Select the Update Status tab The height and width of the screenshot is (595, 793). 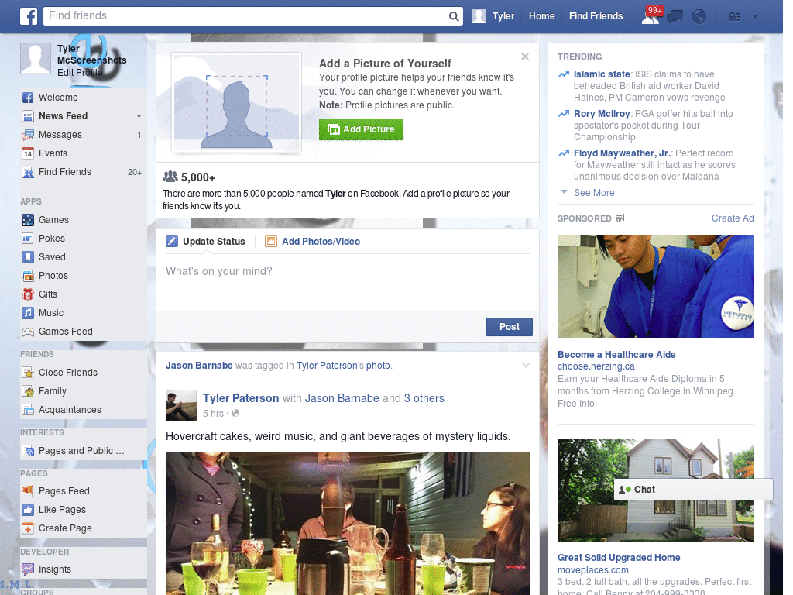coord(205,242)
